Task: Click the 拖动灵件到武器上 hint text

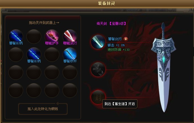Action: tap(44, 23)
